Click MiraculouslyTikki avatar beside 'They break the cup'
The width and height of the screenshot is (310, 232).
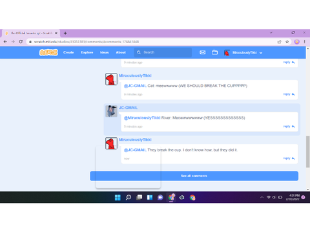(x=111, y=143)
